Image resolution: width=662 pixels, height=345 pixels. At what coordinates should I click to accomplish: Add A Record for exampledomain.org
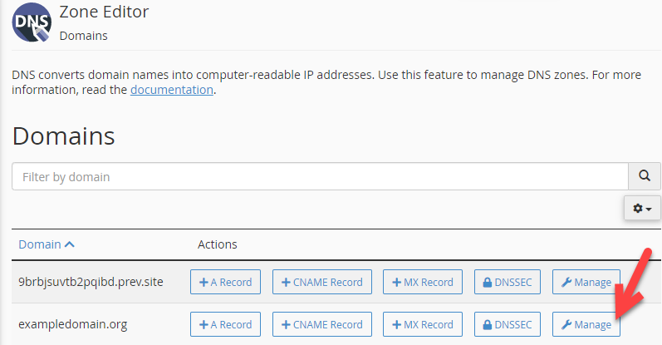click(225, 324)
